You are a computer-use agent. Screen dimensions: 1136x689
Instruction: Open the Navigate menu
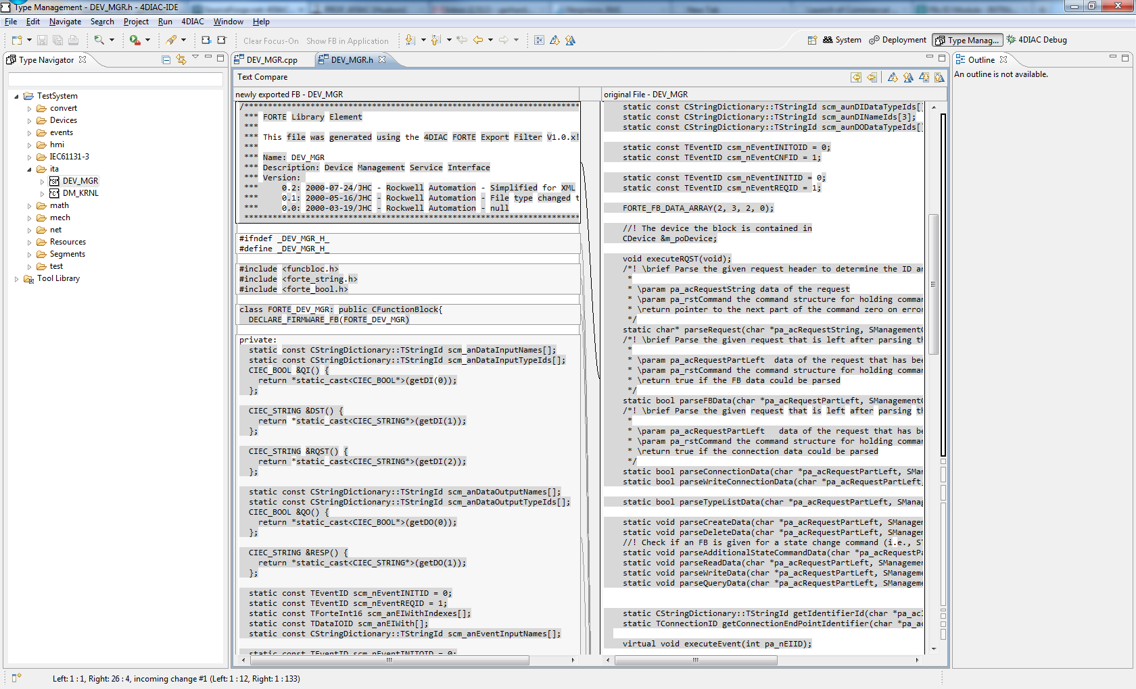pyautogui.click(x=65, y=22)
